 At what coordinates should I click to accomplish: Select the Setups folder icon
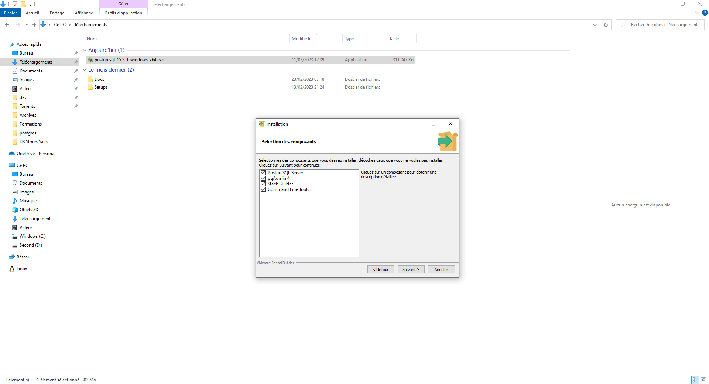pos(90,87)
